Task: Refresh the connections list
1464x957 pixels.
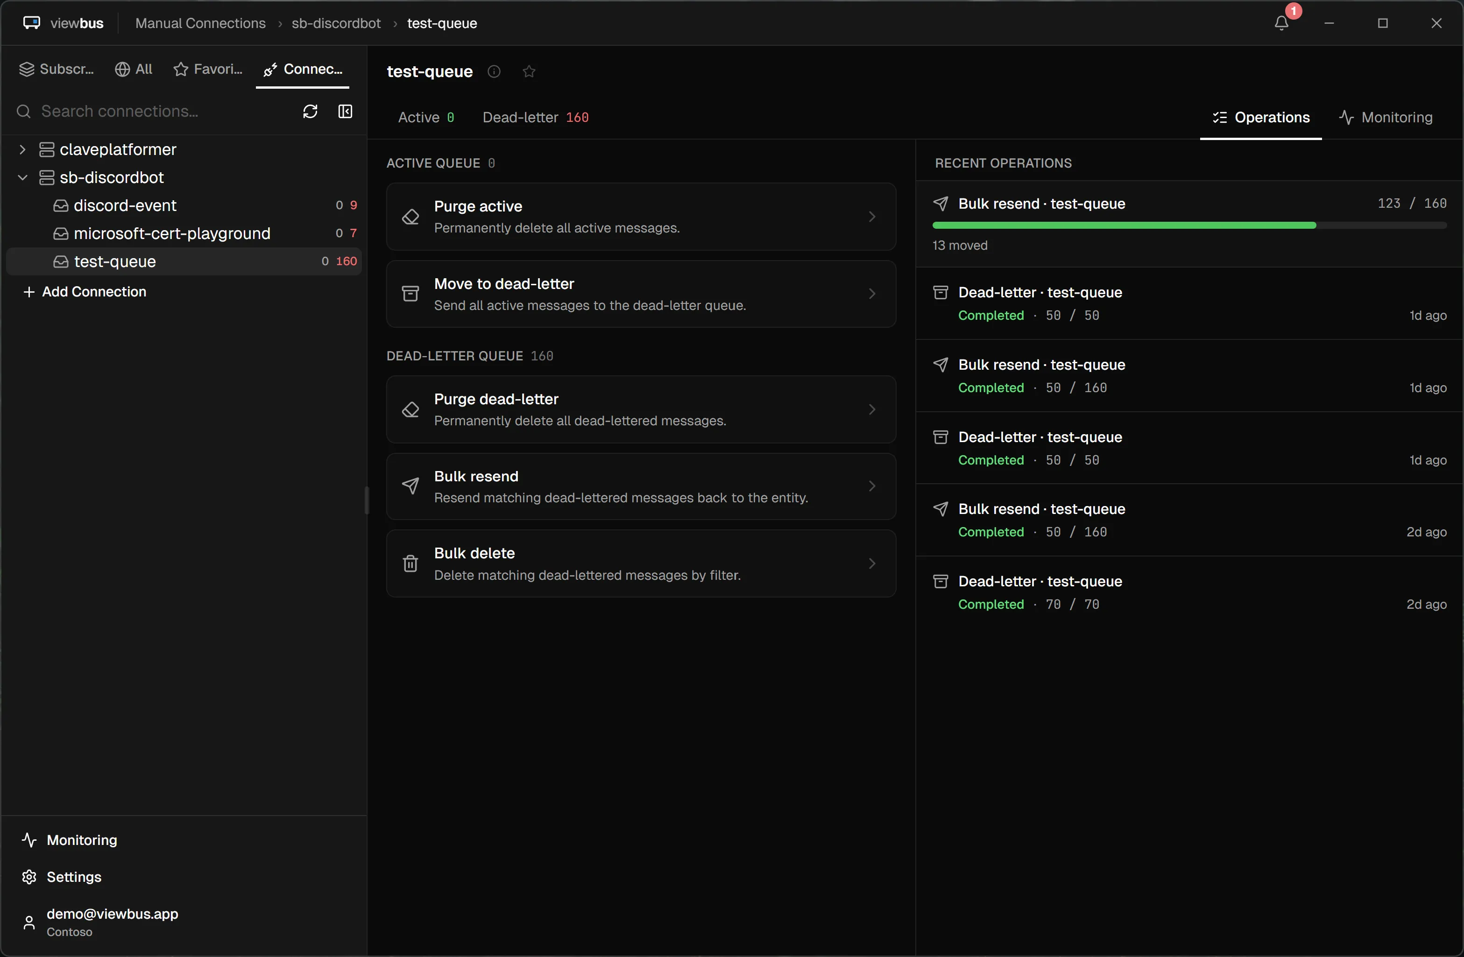Action: (x=310, y=111)
